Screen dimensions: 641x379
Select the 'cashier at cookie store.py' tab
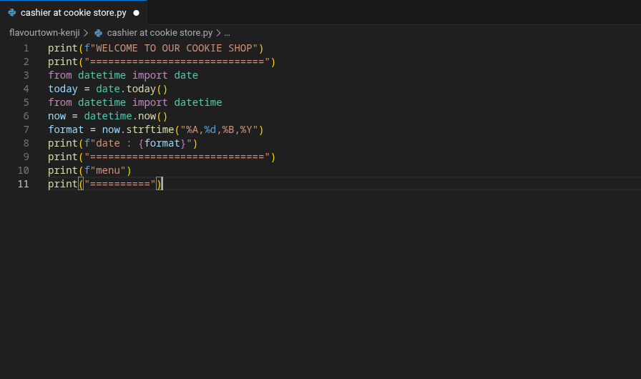73,13
